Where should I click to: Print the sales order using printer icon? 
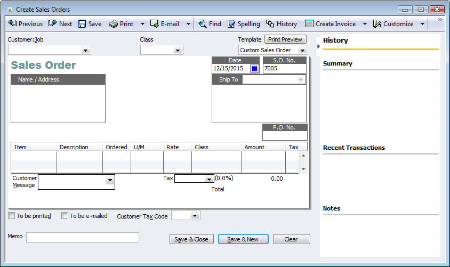pos(114,24)
